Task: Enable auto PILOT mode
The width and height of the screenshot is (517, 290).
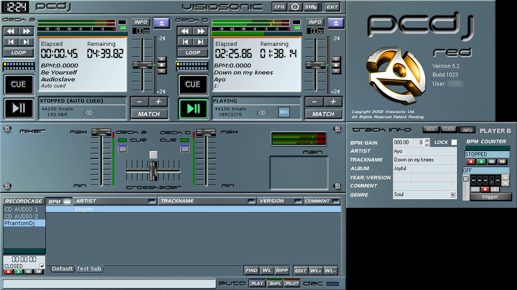Action: pos(292,283)
